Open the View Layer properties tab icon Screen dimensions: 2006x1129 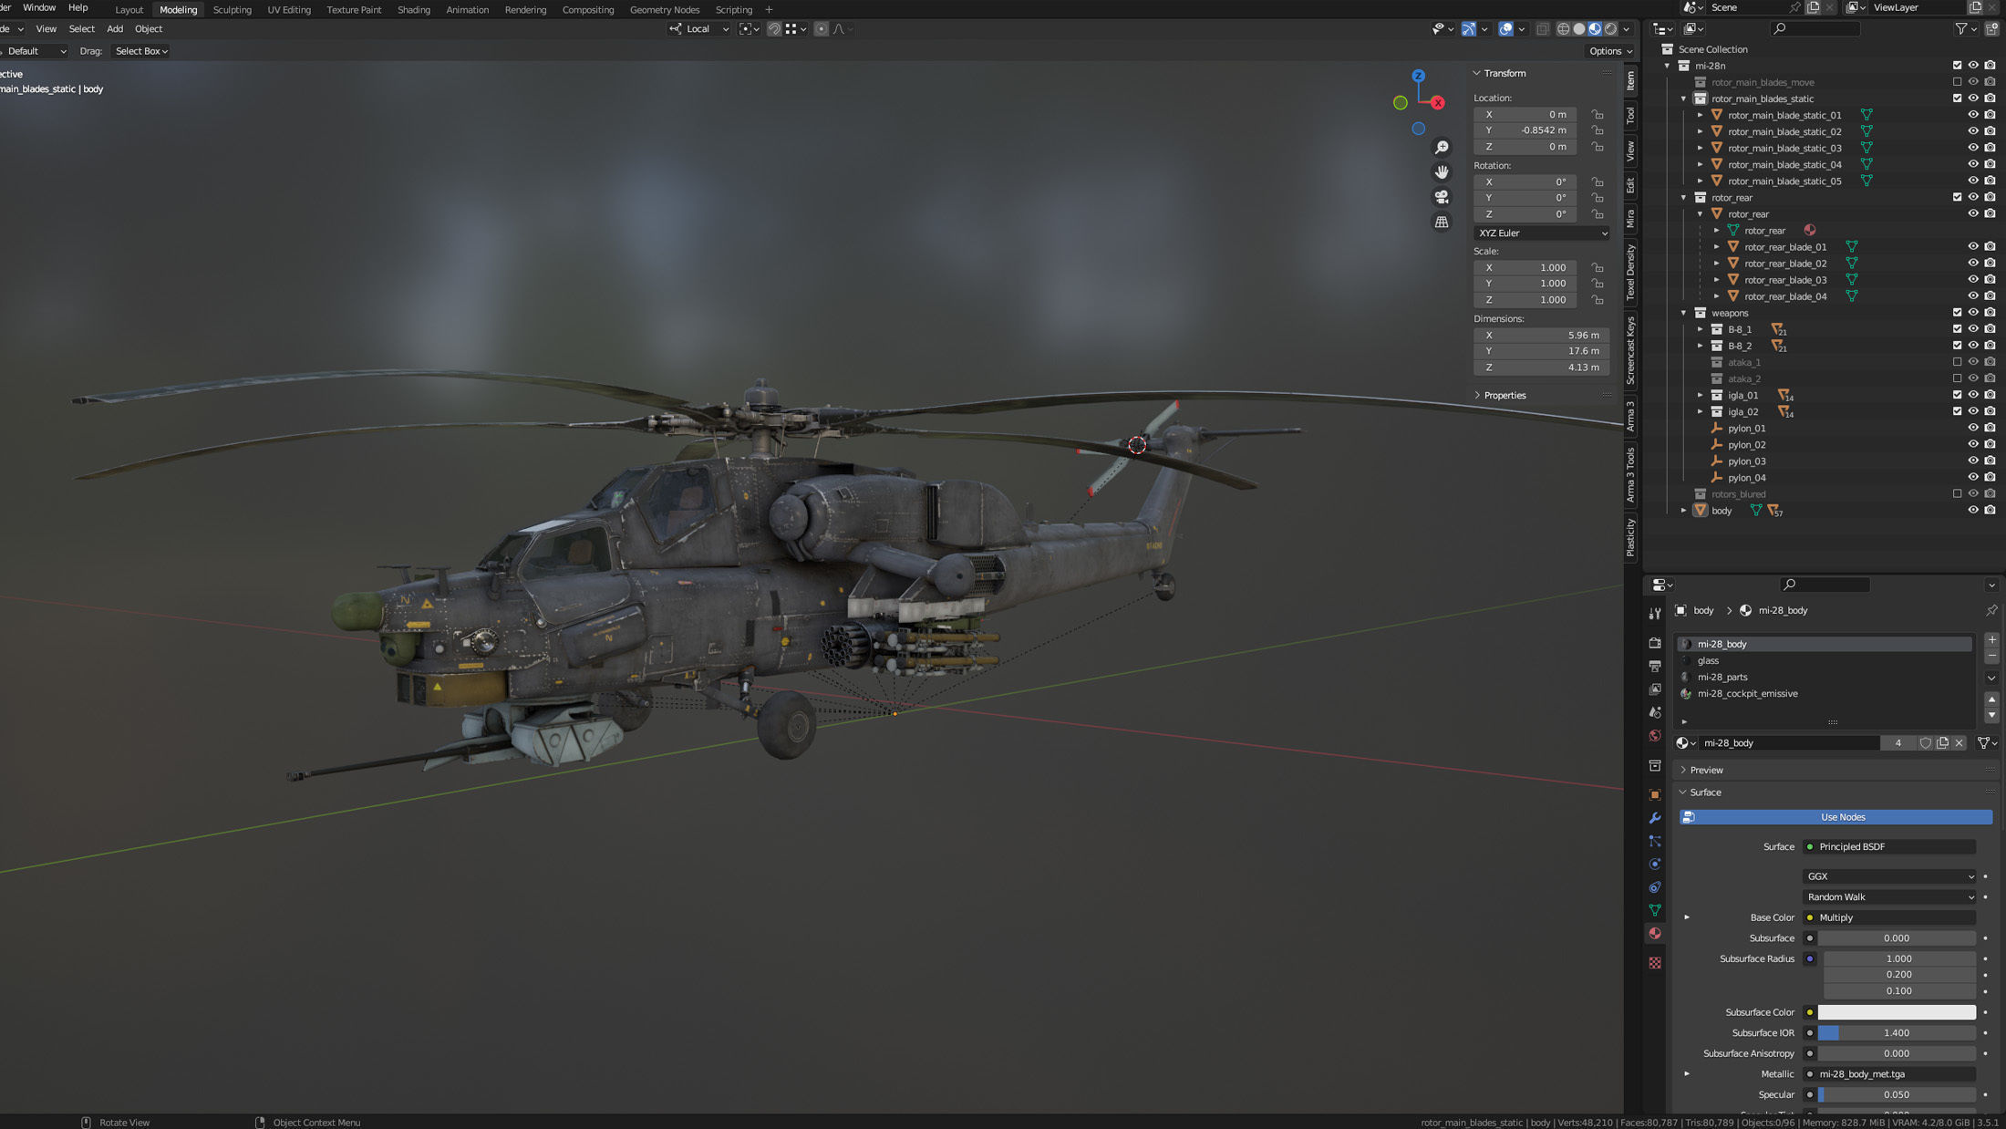click(x=1655, y=689)
